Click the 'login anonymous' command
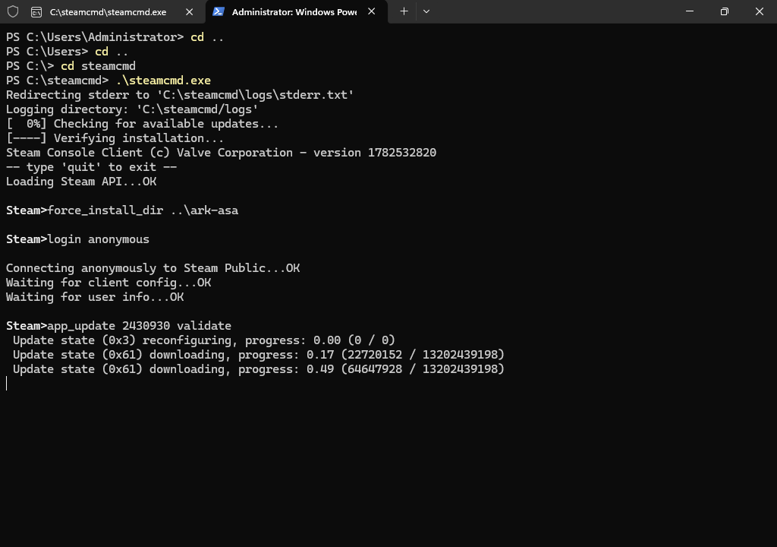 pos(99,239)
